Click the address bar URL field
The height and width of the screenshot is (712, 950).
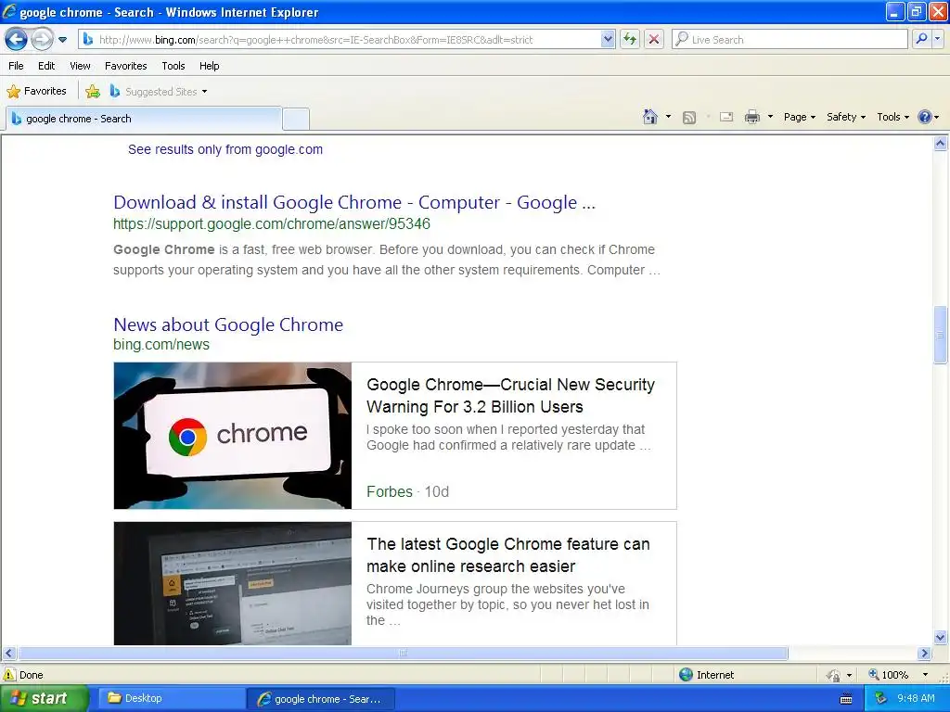pos(349,40)
